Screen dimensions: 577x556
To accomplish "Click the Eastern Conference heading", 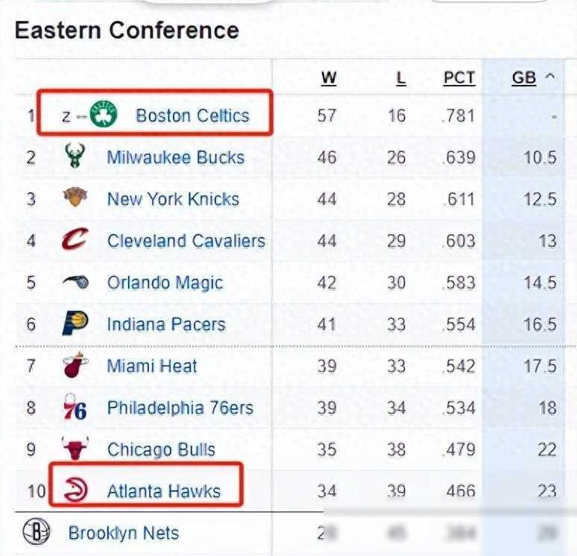I will coord(127,31).
